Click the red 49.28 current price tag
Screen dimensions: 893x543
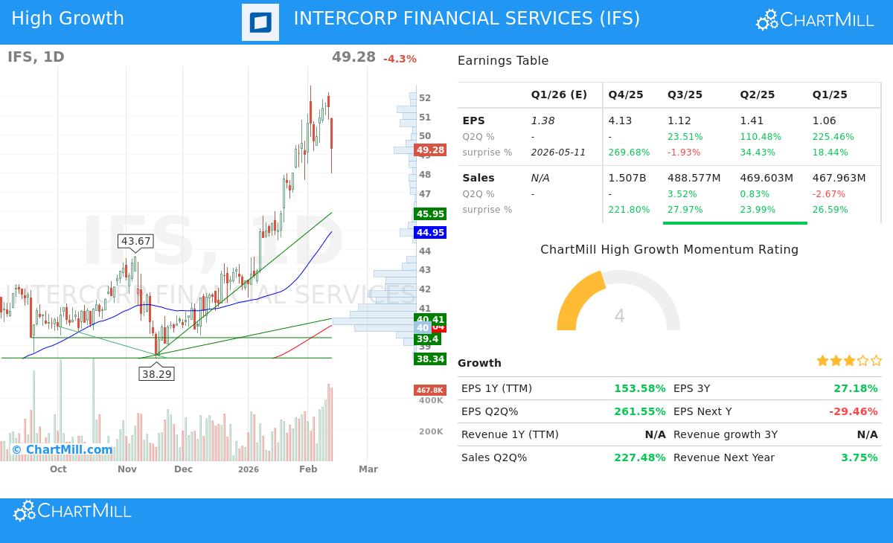(430, 150)
